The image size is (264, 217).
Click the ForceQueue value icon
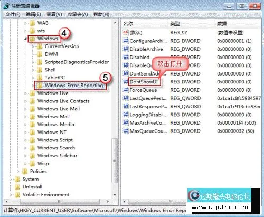[126, 90]
